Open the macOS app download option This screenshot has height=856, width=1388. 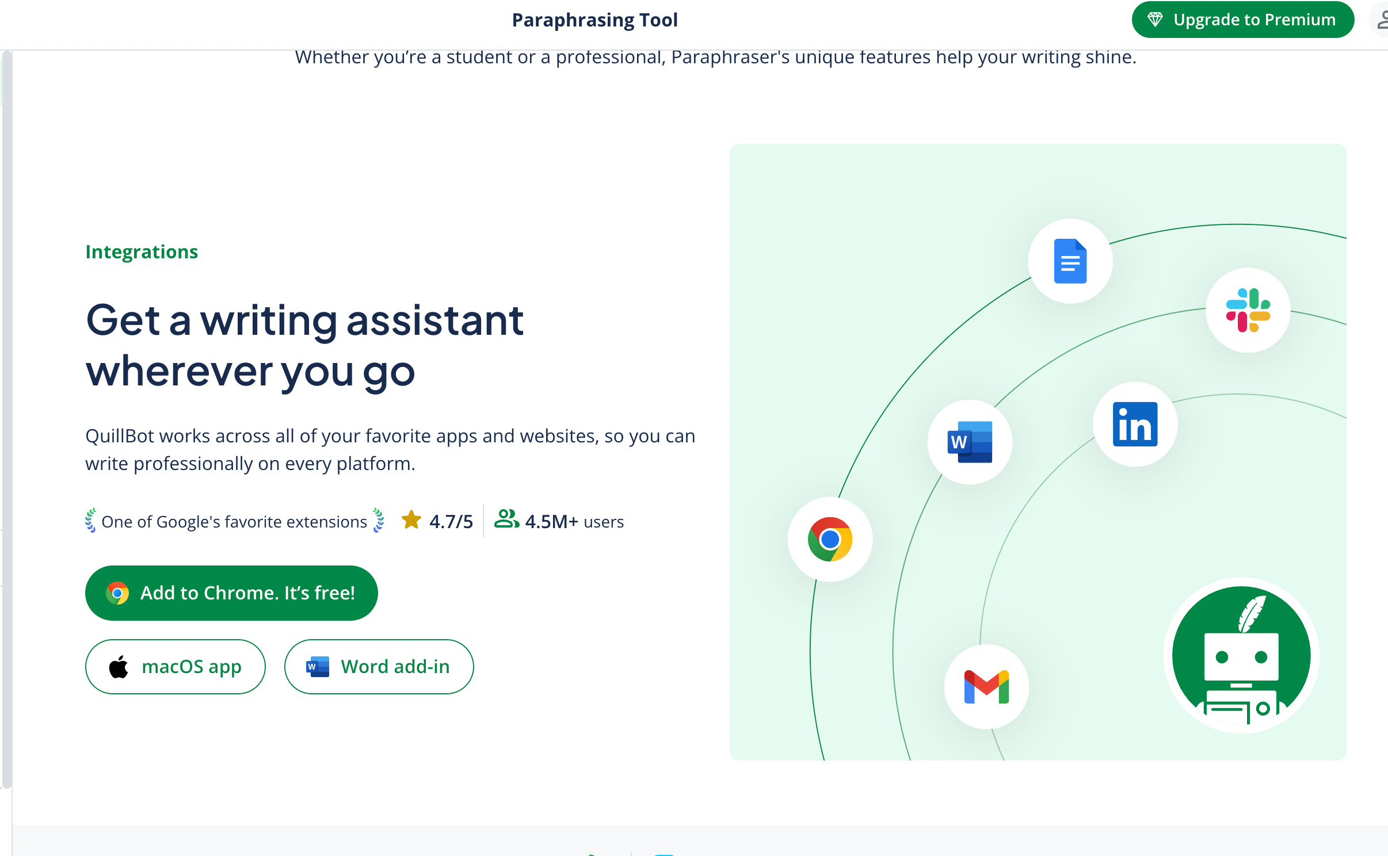[x=176, y=666]
